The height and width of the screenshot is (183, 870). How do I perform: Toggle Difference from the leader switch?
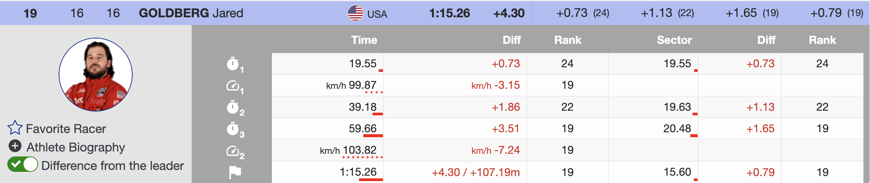click(x=23, y=165)
